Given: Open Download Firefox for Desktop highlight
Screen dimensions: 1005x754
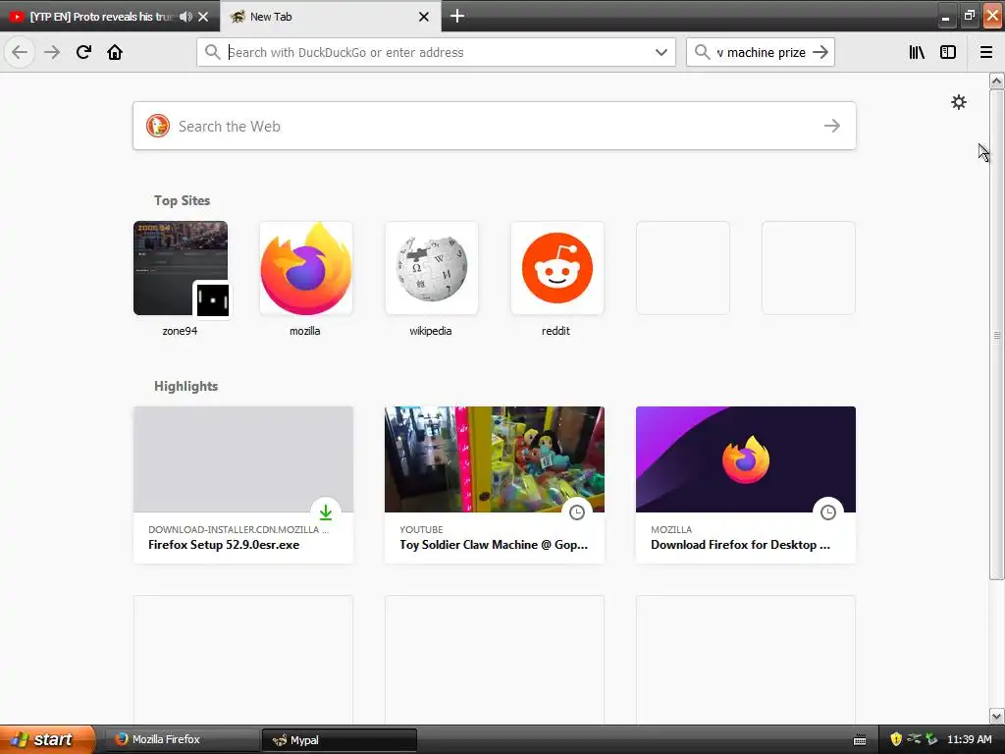Looking at the screenshot, I should 746,485.
